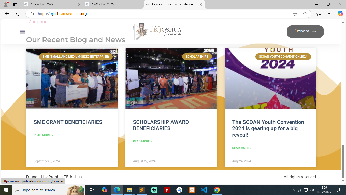The height and width of the screenshot is (195, 346).
Task: Open the SCOAN Youth Convention 2024 thumbnail
Action: pyautogui.click(x=270, y=79)
